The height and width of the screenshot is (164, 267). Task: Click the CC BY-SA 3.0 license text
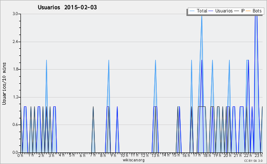(253, 160)
